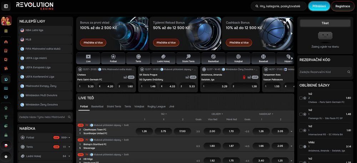357x163 pixels.
Task: Click the search icon in reservation code field
Action: (x=348, y=72)
